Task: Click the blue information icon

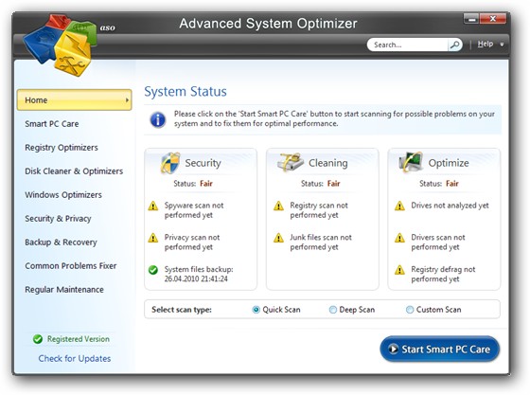Action: (x=158, y=119)
